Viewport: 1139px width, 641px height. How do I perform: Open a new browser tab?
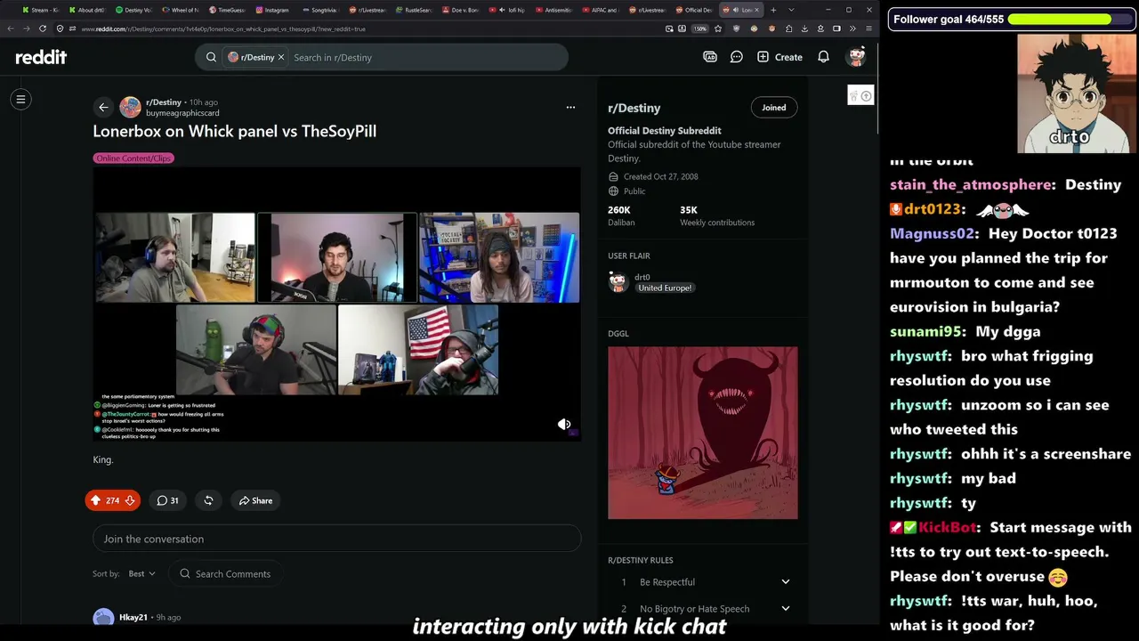[773, 10]
